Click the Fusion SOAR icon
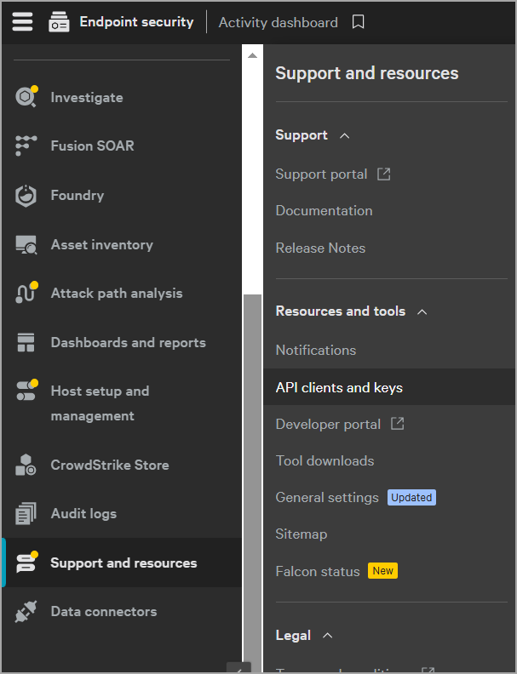The width and height of the screenshot is (517, 674). tap(26, 146)
